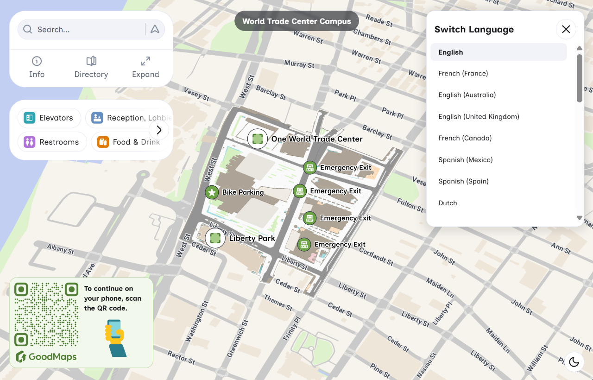Screen dimensions: 593x380
Task: Filter map by Restrooms
Action: (x=52, y=142)
